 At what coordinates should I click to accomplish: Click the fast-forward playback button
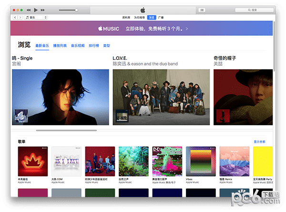point(43,10)
